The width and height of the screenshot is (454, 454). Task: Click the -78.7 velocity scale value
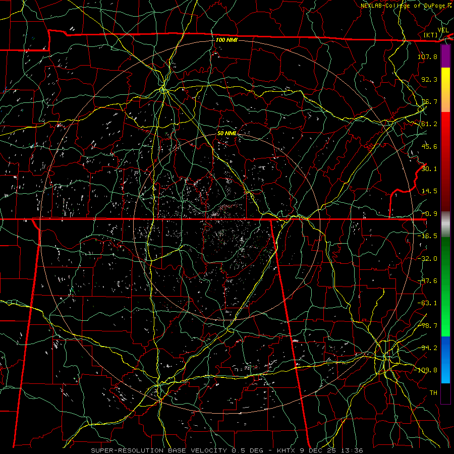pyautogui.click(x=427, y=326)
